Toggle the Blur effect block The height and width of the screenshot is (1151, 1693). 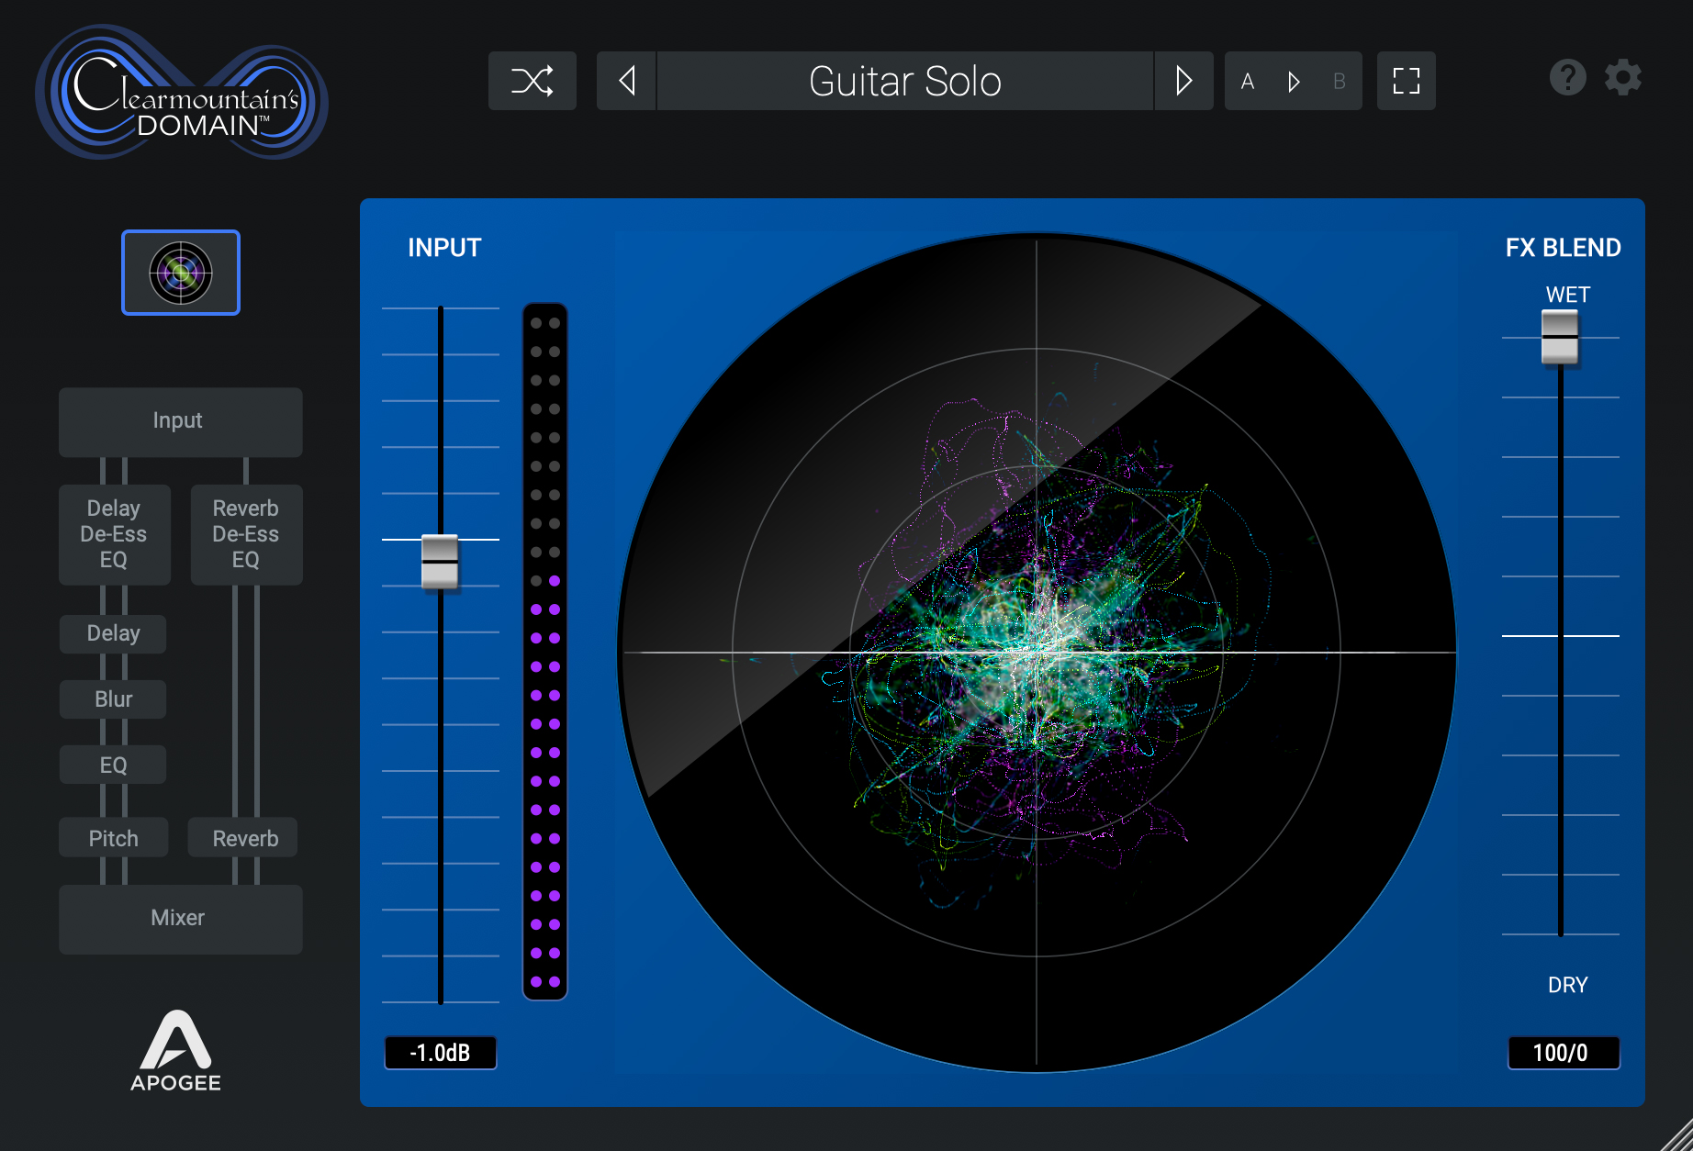(x=112, y=698)
